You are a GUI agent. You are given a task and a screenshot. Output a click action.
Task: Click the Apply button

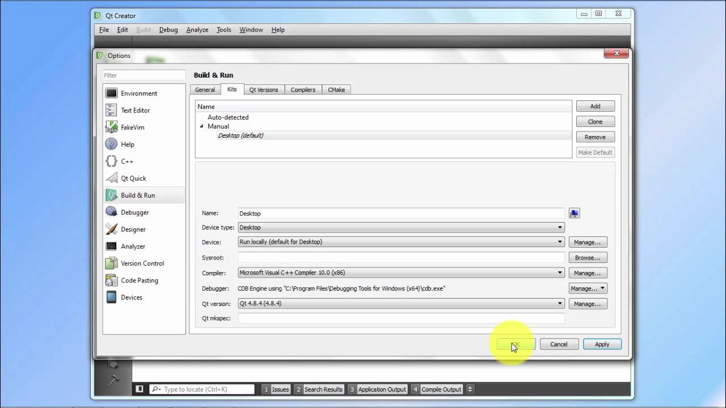coord(602,344)
